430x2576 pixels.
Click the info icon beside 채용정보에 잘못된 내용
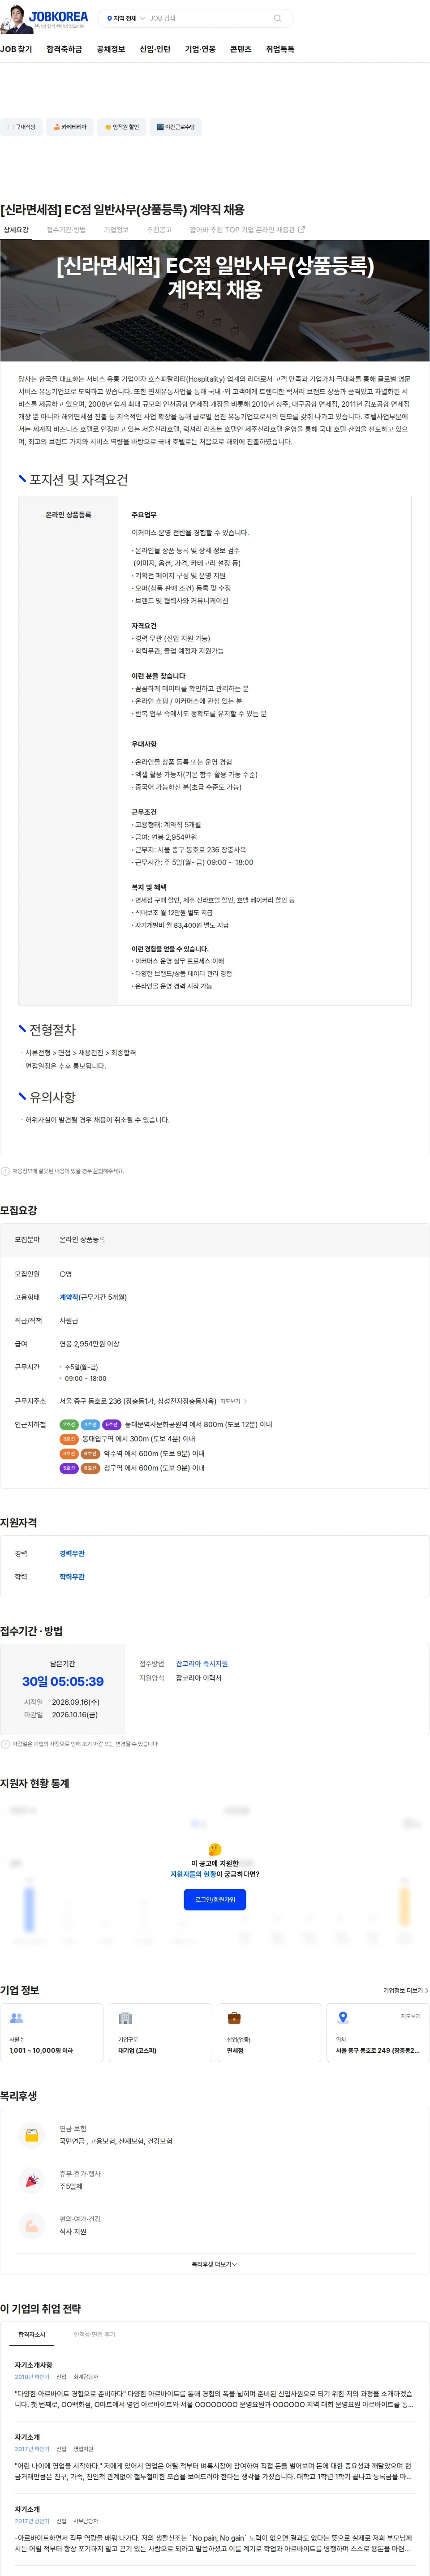pos(5,1171)
